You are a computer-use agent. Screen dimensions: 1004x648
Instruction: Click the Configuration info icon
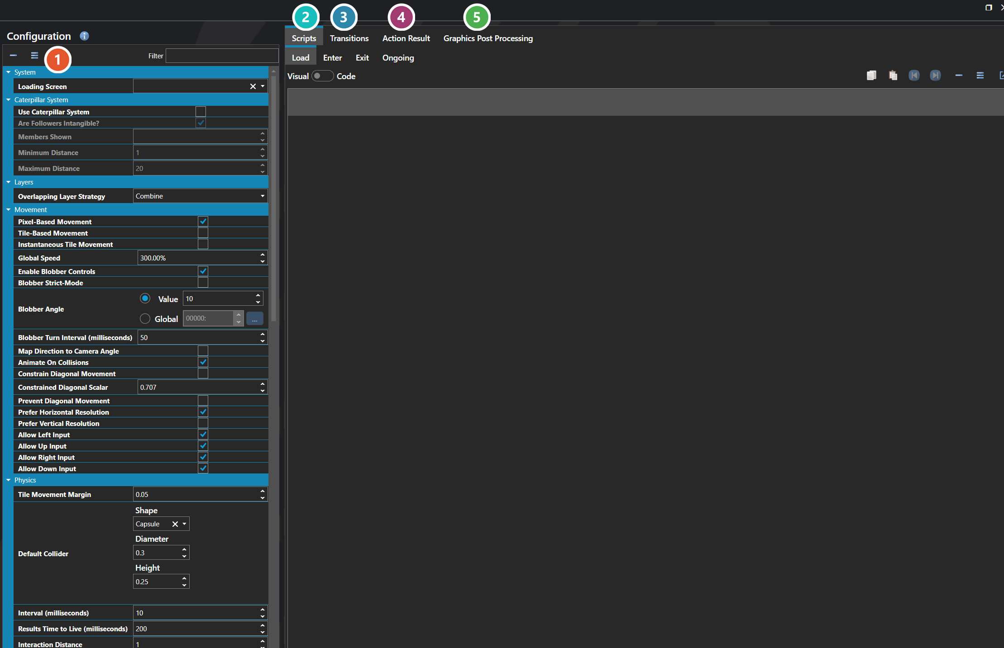[x=84, y=36]
